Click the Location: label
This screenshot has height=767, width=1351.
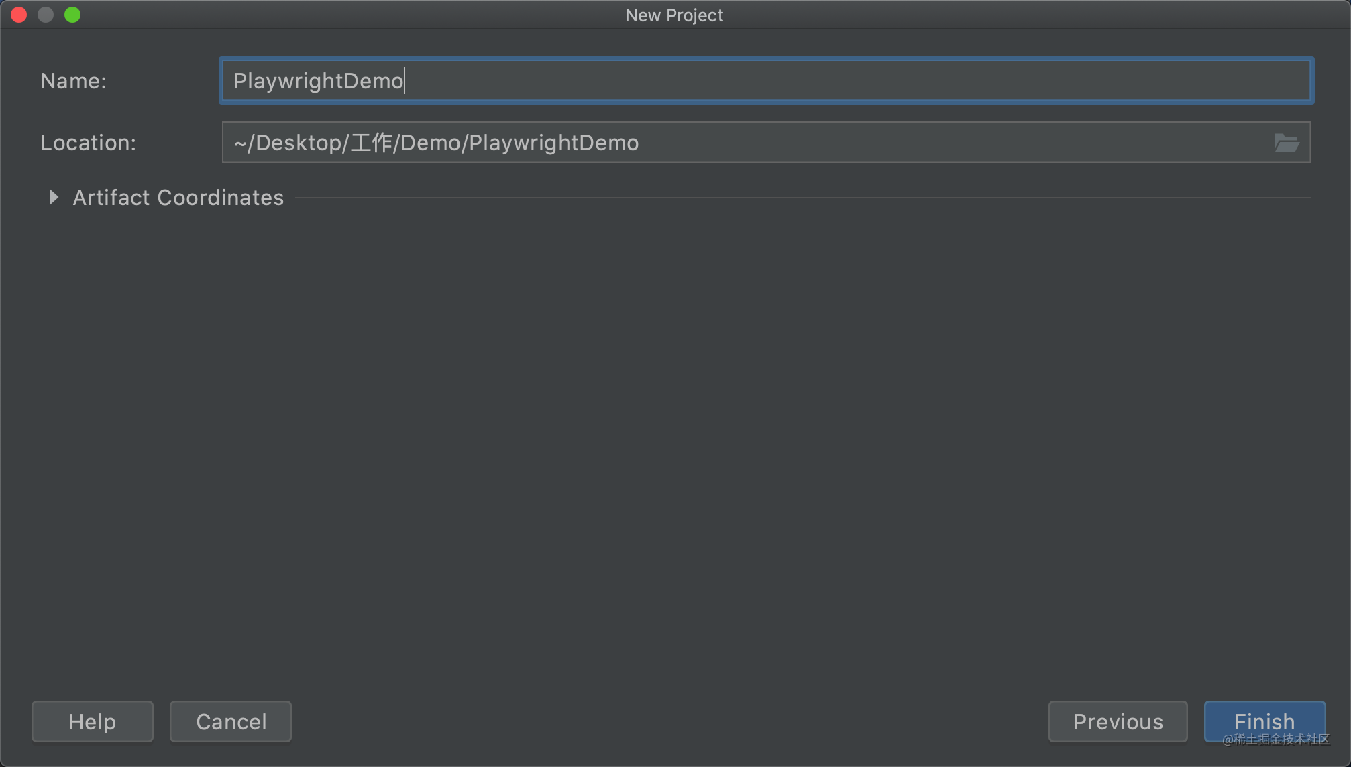pyautogui.click(x=88, y=143)
